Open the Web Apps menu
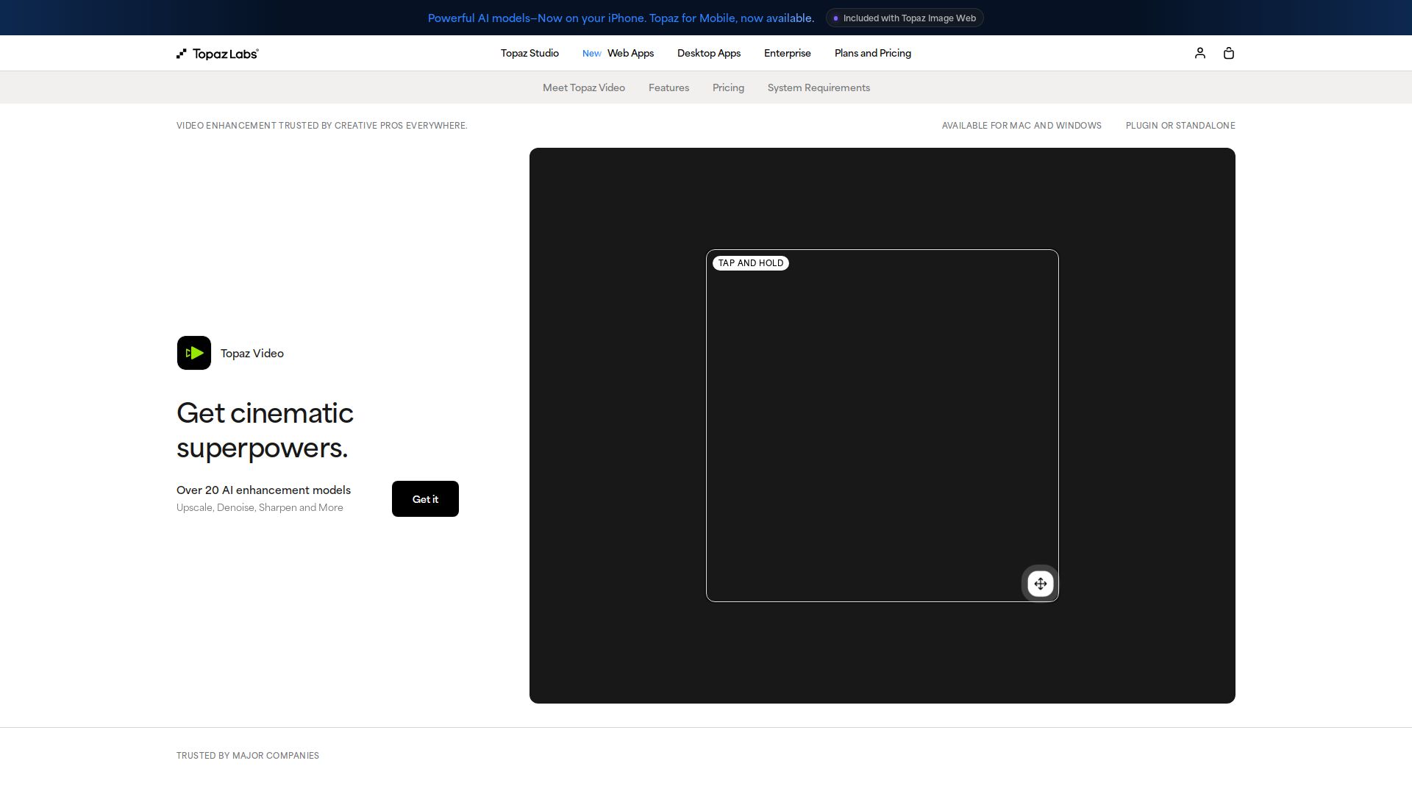The image size is (1412, 794). pos(630,53)
